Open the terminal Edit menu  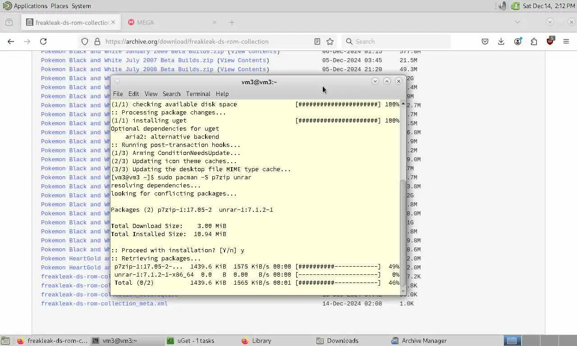coord(133,94)
